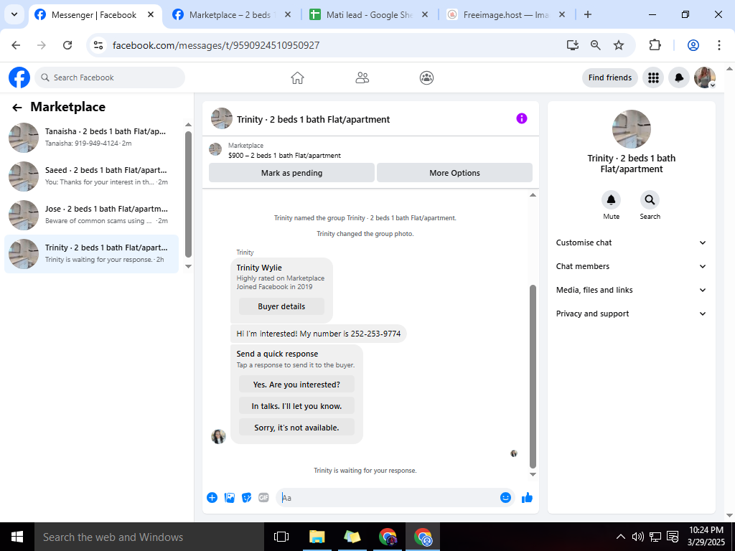
Task: Click the Chrome address bar URL
Action: [216, 45]
